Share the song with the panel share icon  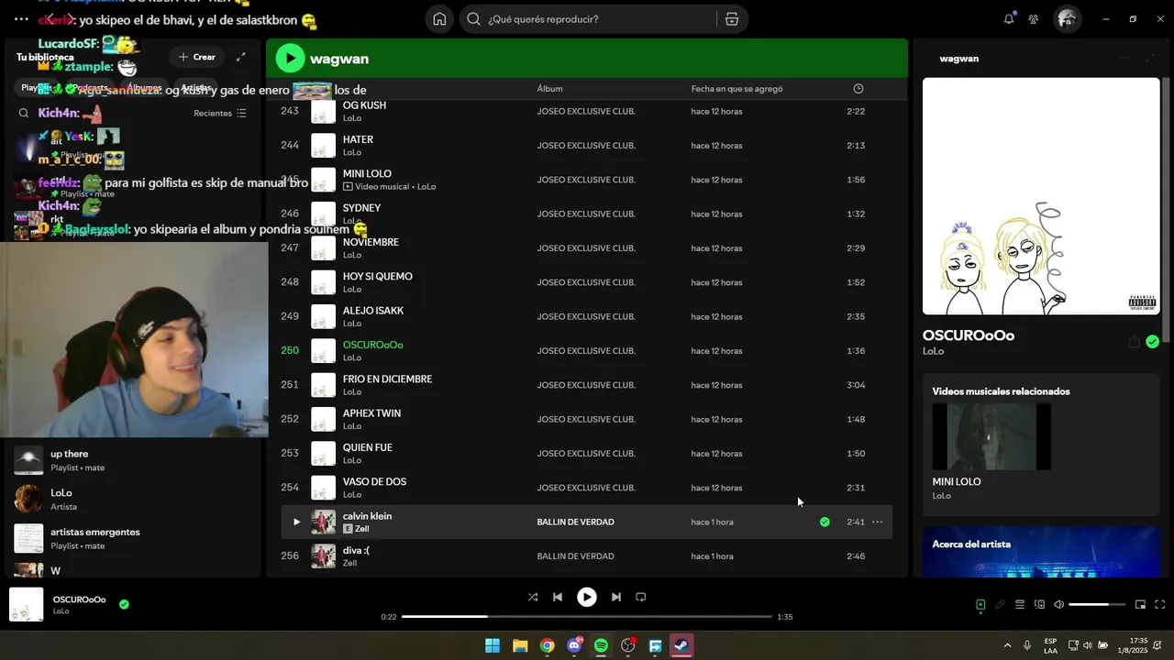[1134, 342]
